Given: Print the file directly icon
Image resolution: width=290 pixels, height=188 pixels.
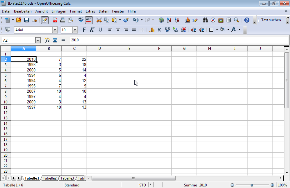Looking at the screenshot, I should 63,20.
